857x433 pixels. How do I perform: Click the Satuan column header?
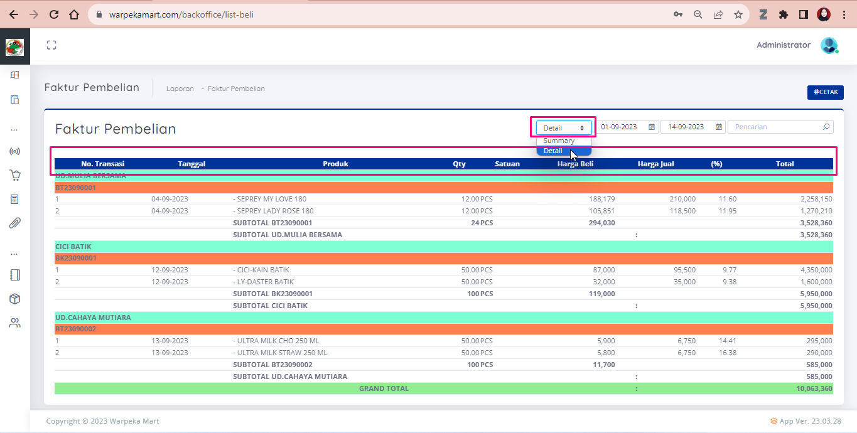click(507, 164)
